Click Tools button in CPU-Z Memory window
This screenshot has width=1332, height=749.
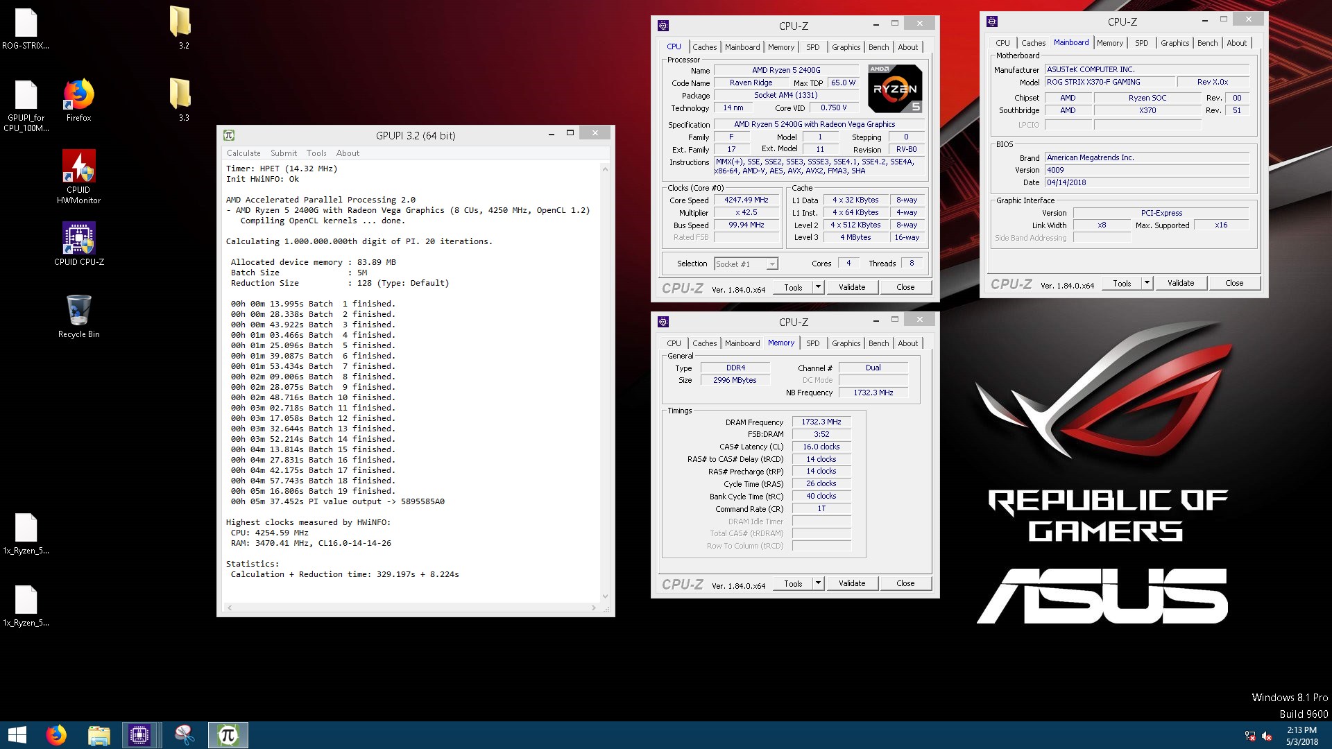[793, 583]
